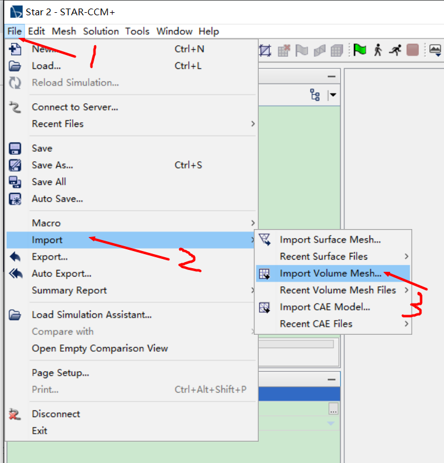This screenshot has height=463, width=444.
Task: Click the crossed-square mesh toolbar icon
Action: pyautogui.click(x=265, y=51)
